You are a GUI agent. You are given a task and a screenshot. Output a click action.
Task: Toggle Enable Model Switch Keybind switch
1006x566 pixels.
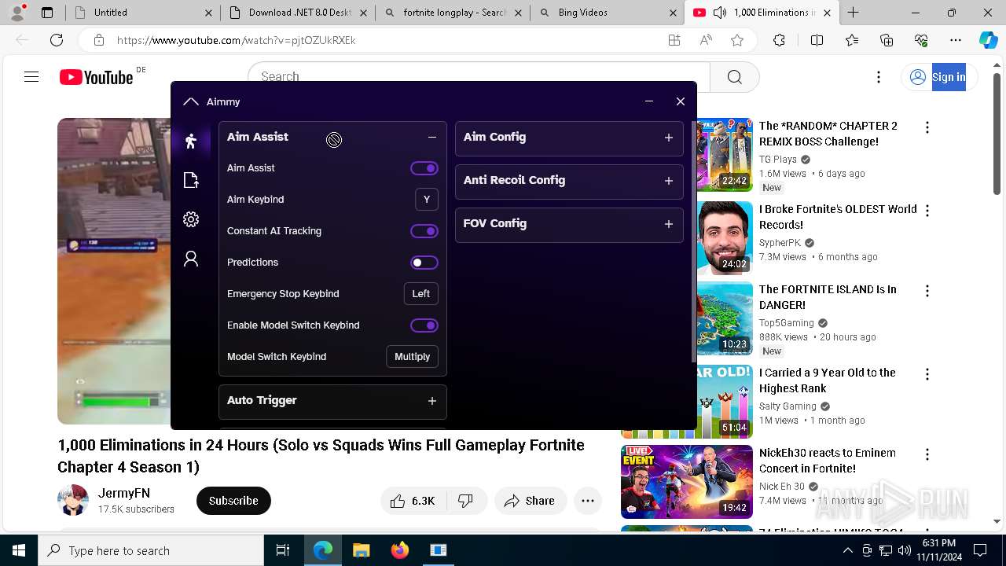click(424, 325)
